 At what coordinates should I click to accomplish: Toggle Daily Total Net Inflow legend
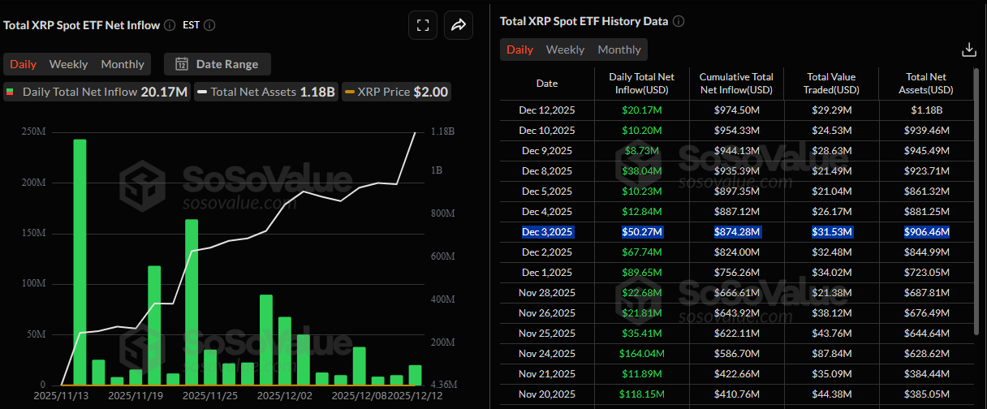97,92
